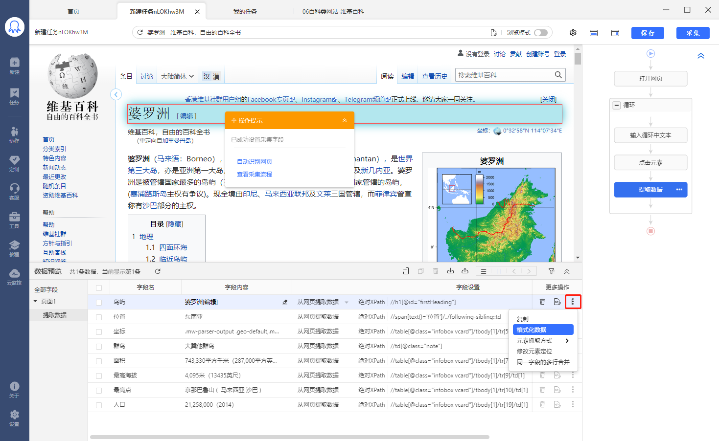Open the 工具 toolbox icon
This screenshot has height=441, width=719.
pyautogui.click(x=14, y=220)
